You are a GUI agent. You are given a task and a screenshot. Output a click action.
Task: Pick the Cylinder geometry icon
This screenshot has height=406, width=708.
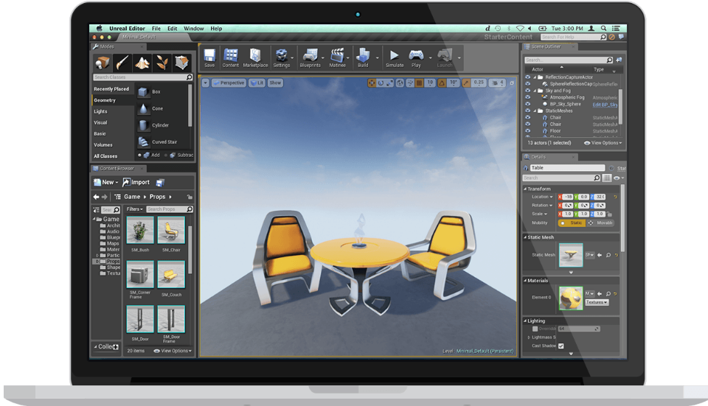click(x=143, y=125)
